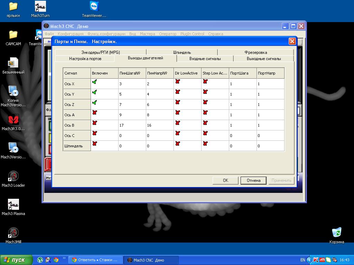
Task: Edit ПинНапр№ value 4 for Ось Y
Action: click(160, 94)
